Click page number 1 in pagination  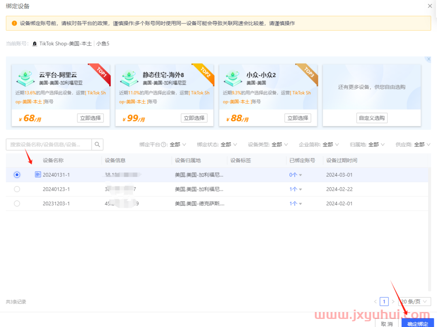pos(384,302)
